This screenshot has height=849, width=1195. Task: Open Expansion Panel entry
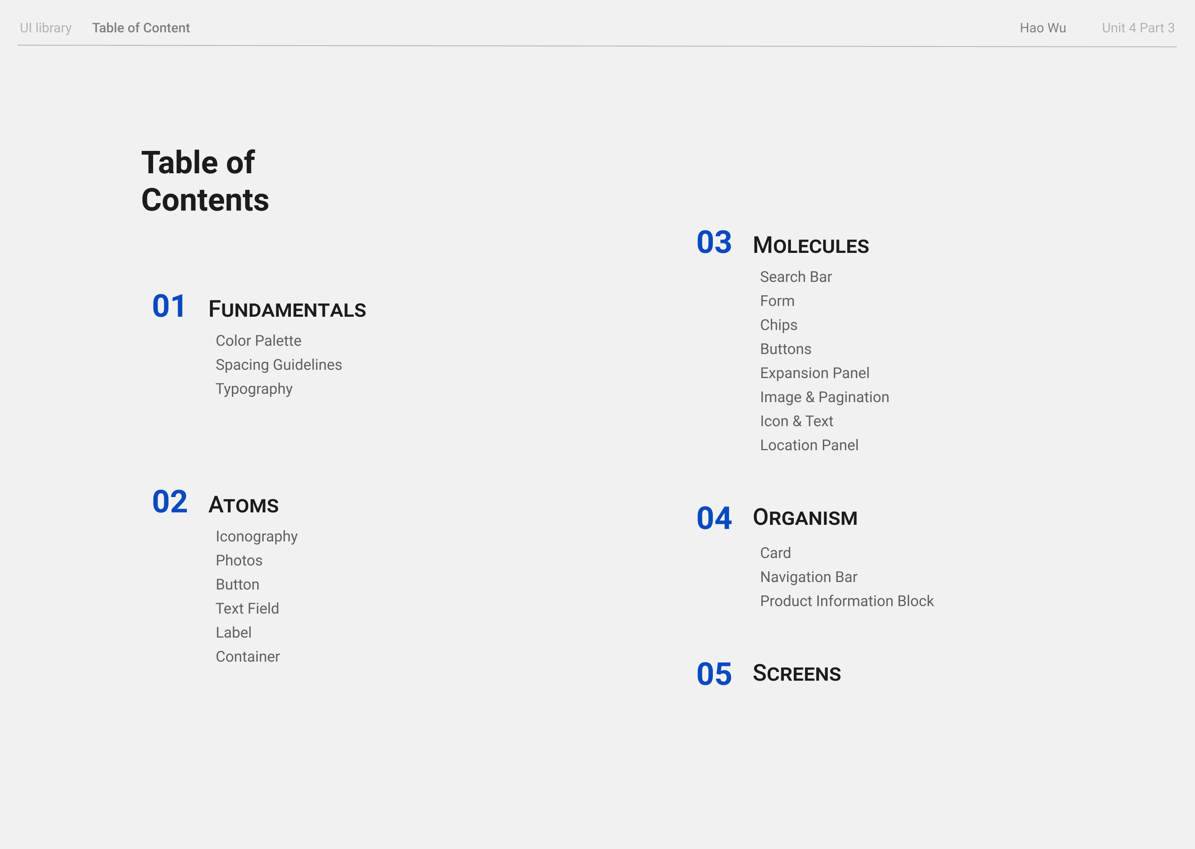(814, 373)
